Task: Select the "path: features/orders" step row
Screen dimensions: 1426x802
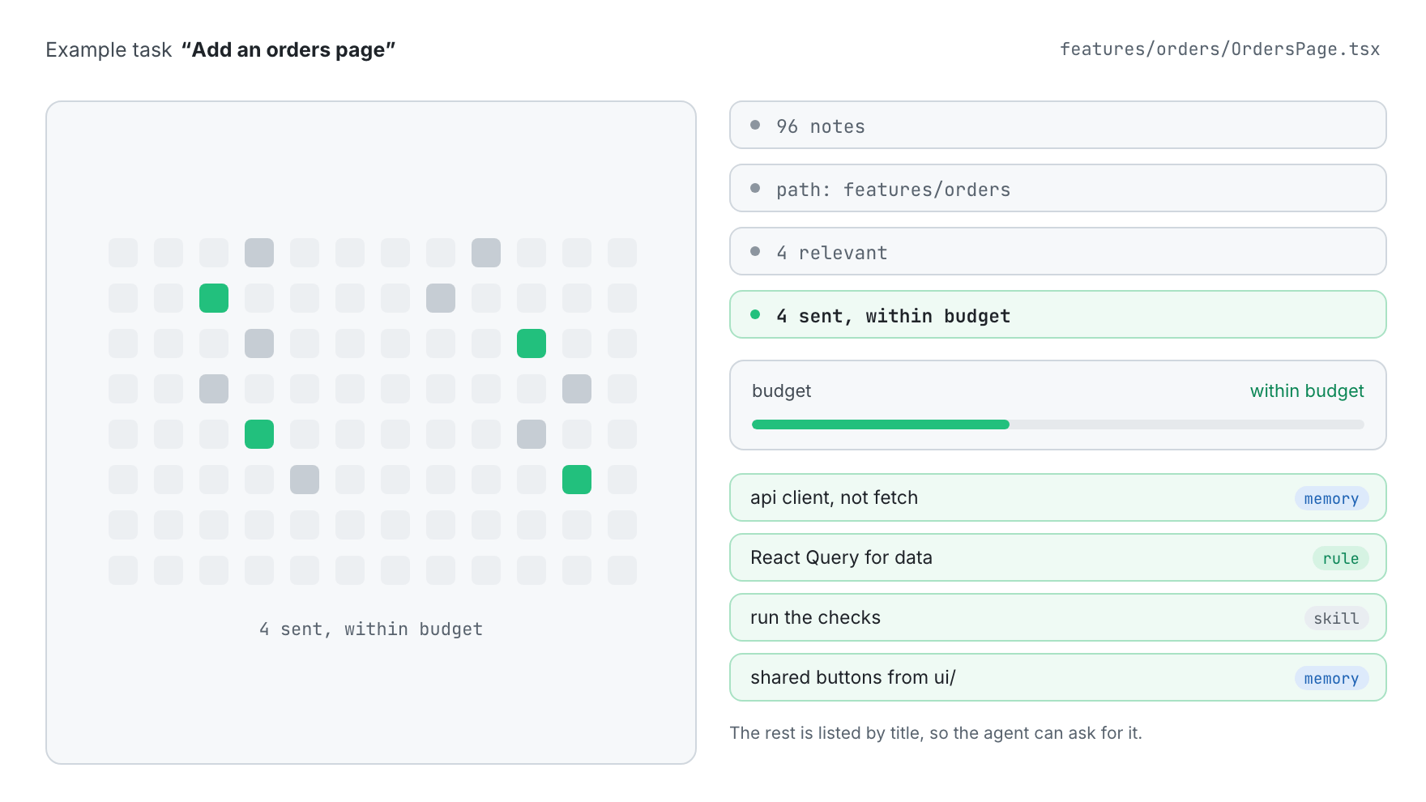Action: [x=1057, y=188]
